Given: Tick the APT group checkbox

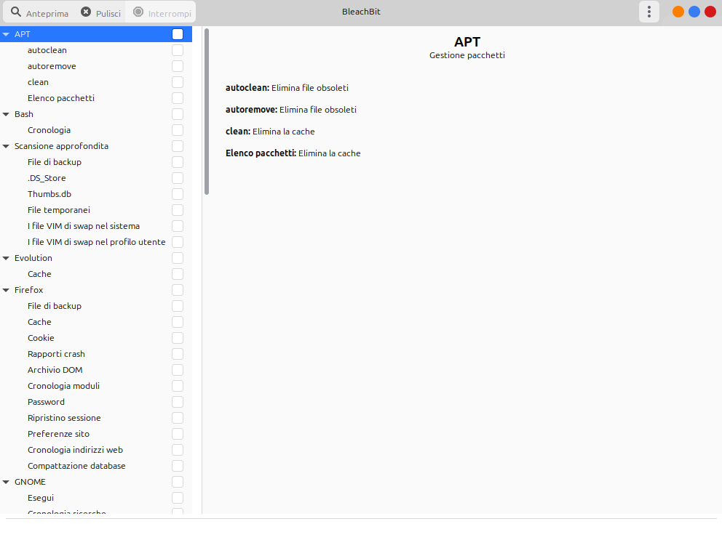Looking at the screenshot, I should [178, 34].
